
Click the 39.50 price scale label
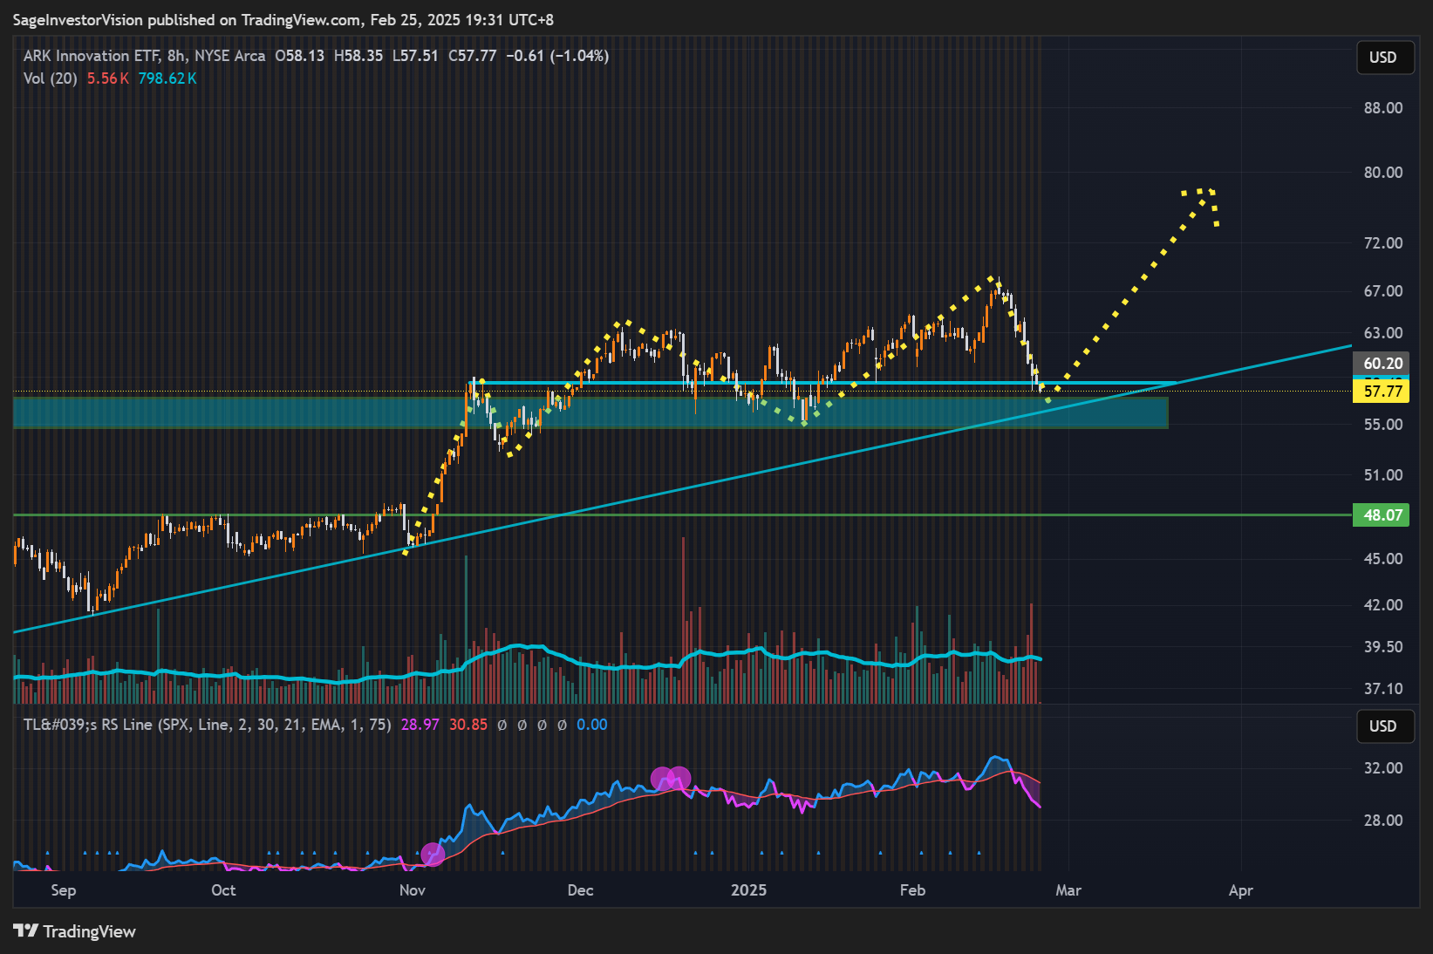(1383, 647)
